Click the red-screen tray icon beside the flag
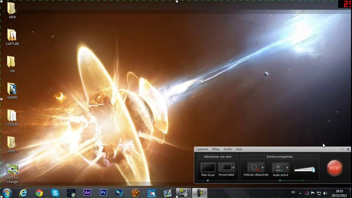352x198 pixels. coord(306,193)
